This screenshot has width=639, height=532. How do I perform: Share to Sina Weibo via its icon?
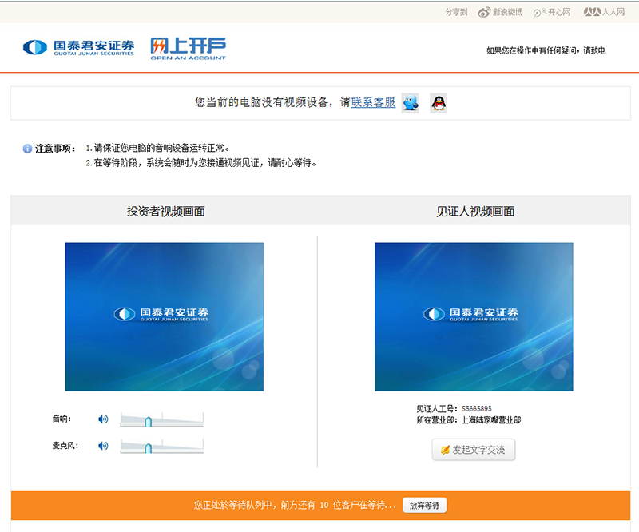pos(483,12)
